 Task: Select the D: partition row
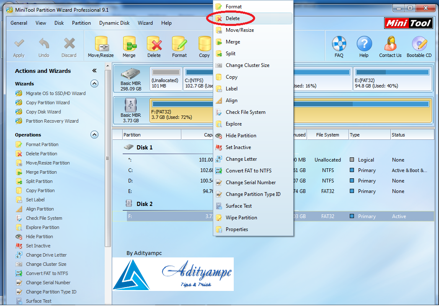[x=273, y=181]
